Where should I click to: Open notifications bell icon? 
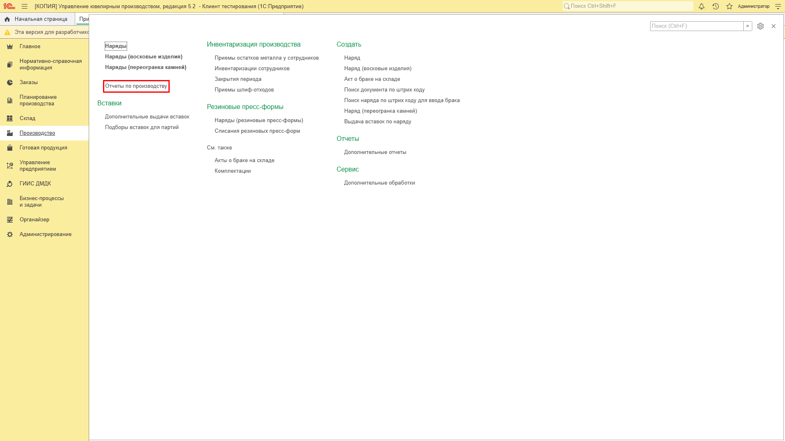(x=702, y=6)
